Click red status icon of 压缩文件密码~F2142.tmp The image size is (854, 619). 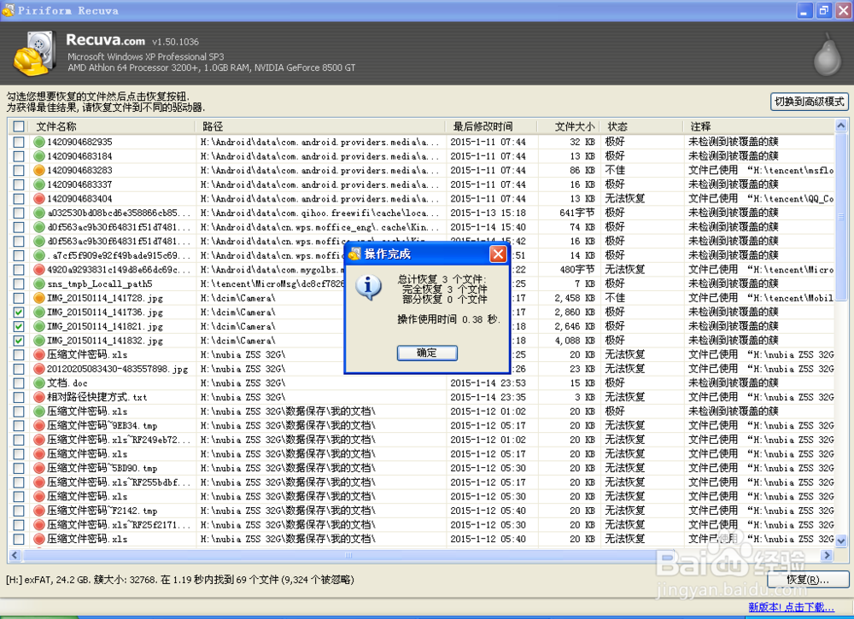(38, 511)
